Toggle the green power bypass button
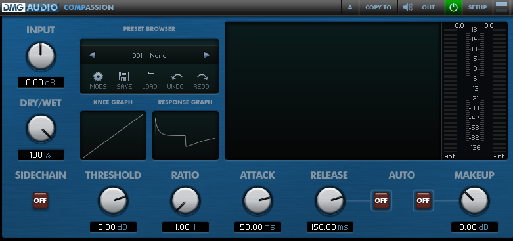Viewport: 513px width, 241px height. (x=453, y=7)
